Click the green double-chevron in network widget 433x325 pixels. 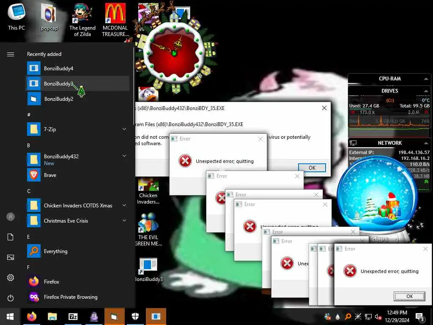click(426, 182)
